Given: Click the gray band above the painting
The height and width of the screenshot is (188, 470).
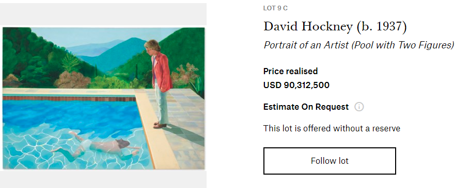Looking at the screenshot, I should tap(103, 14).
